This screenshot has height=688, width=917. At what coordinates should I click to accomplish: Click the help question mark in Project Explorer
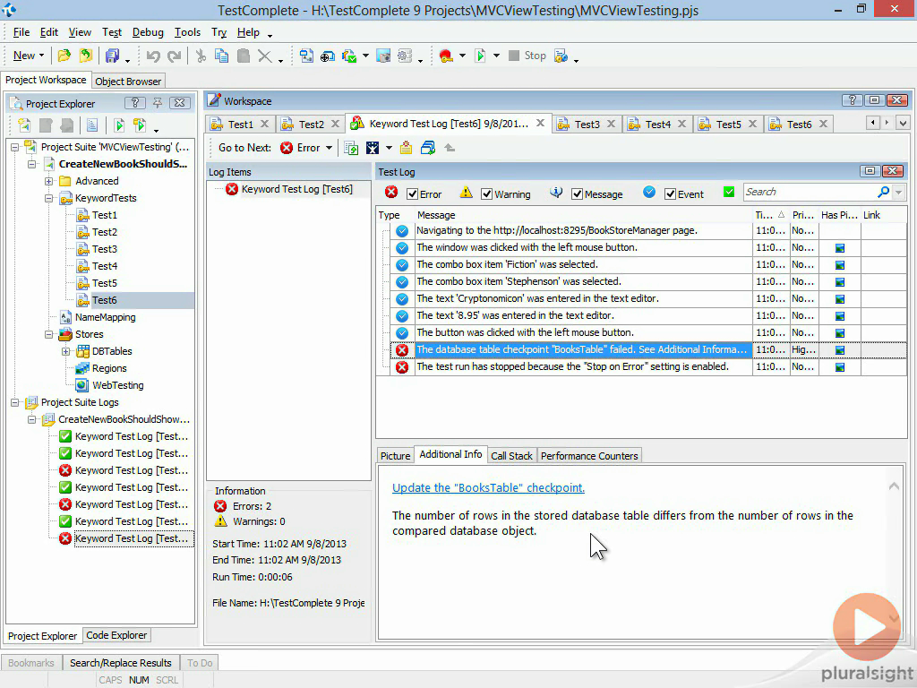pyautogui.click(x=135, y=103)
